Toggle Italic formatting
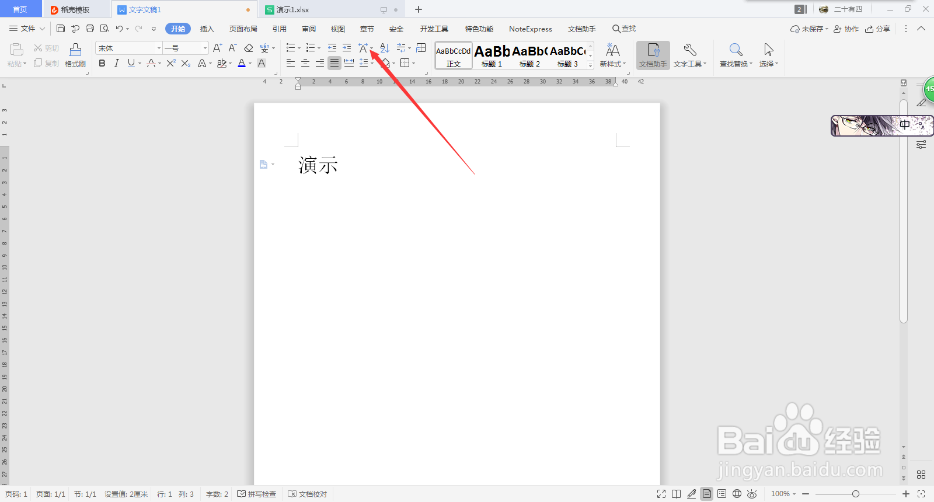 [x=117, y=63]
